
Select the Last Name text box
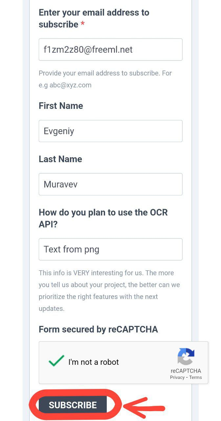(110, 184)
